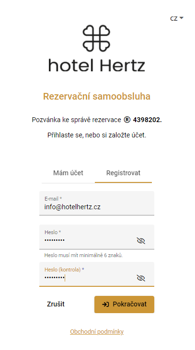Viewport: 195px width, 350px height.
Task: Cancel with the Zrušit button
Action: (56, 304)
